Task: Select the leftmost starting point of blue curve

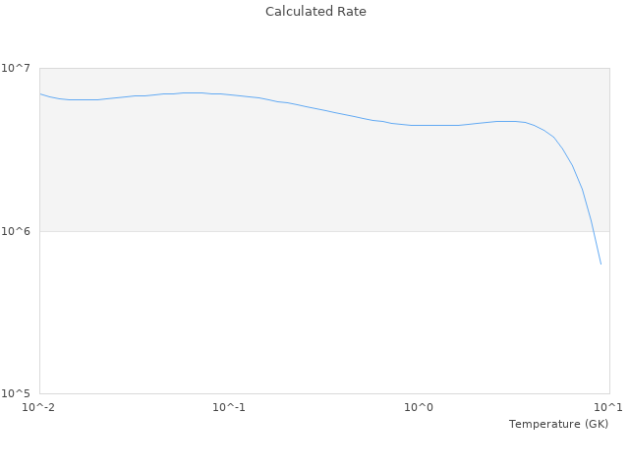Action: [39, 93]
